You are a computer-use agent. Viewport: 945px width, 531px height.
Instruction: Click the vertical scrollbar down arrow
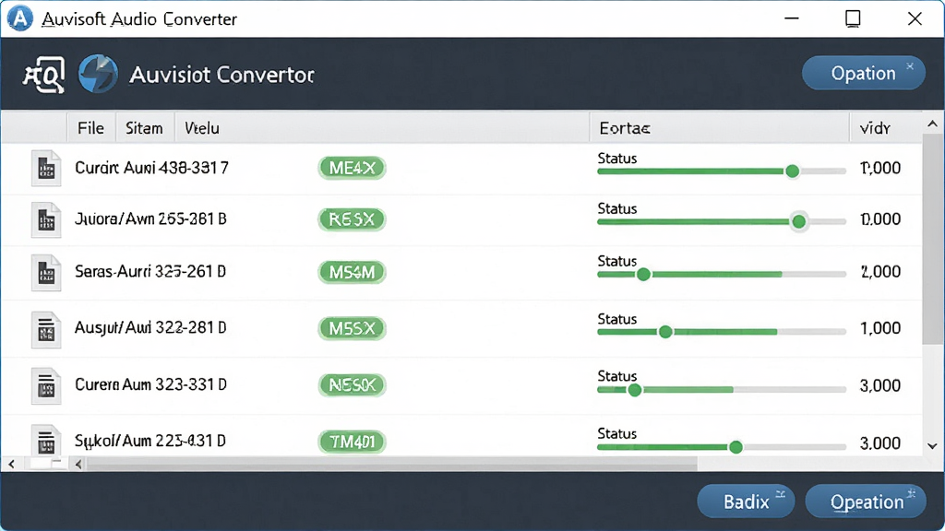pos(932,446)
